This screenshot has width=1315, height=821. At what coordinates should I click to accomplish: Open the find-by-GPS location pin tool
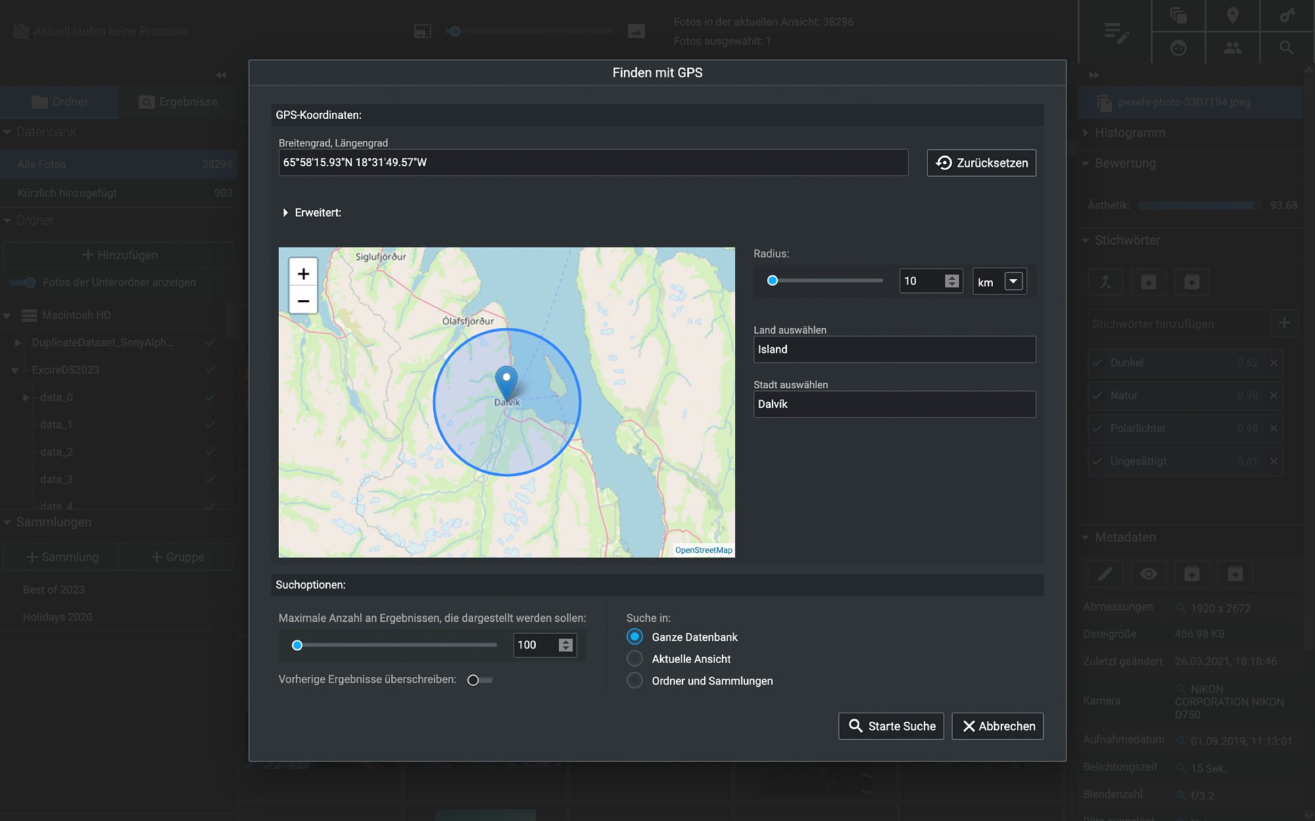tap(1233, 16)
